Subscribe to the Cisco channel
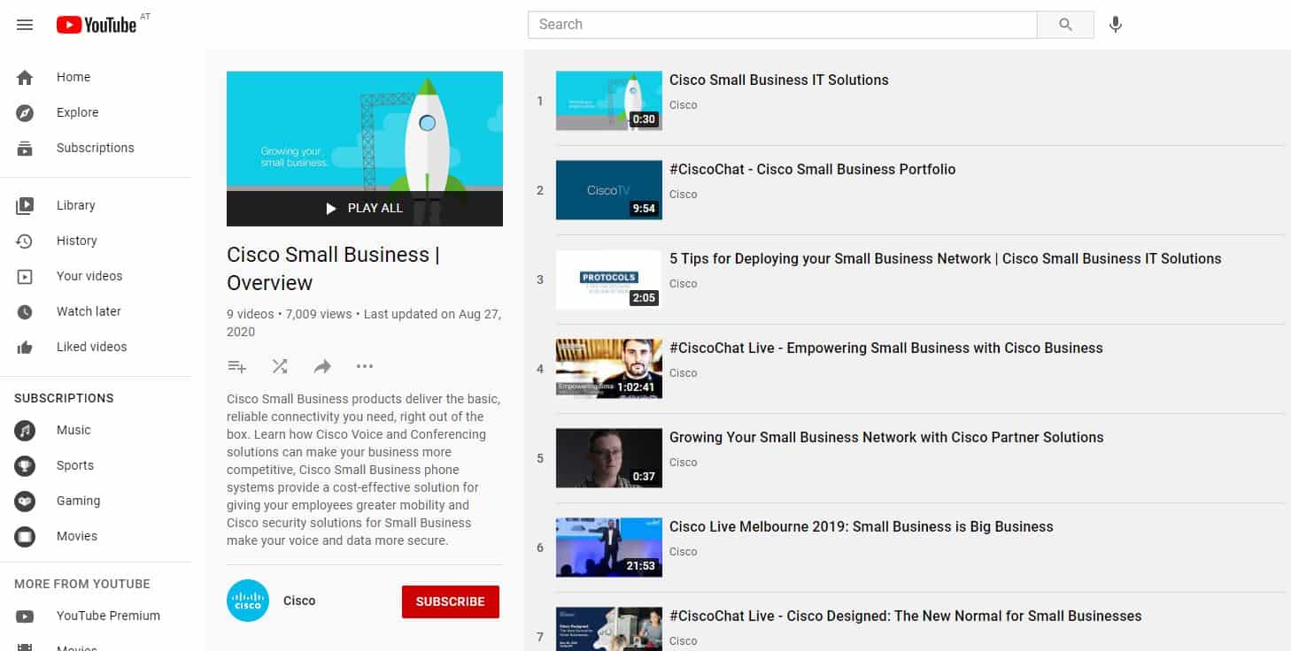This screenshot has width=1291, height=651. [451, 601]
